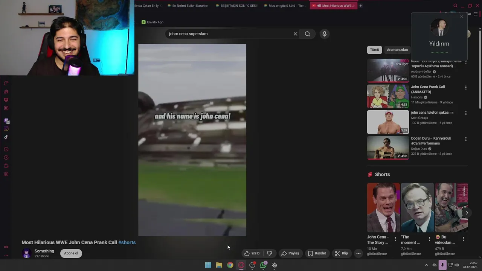Open Instagram icon in Opera sidebar
The width and height of the screenshot is (482, 271).
click(x=6, y=129)
